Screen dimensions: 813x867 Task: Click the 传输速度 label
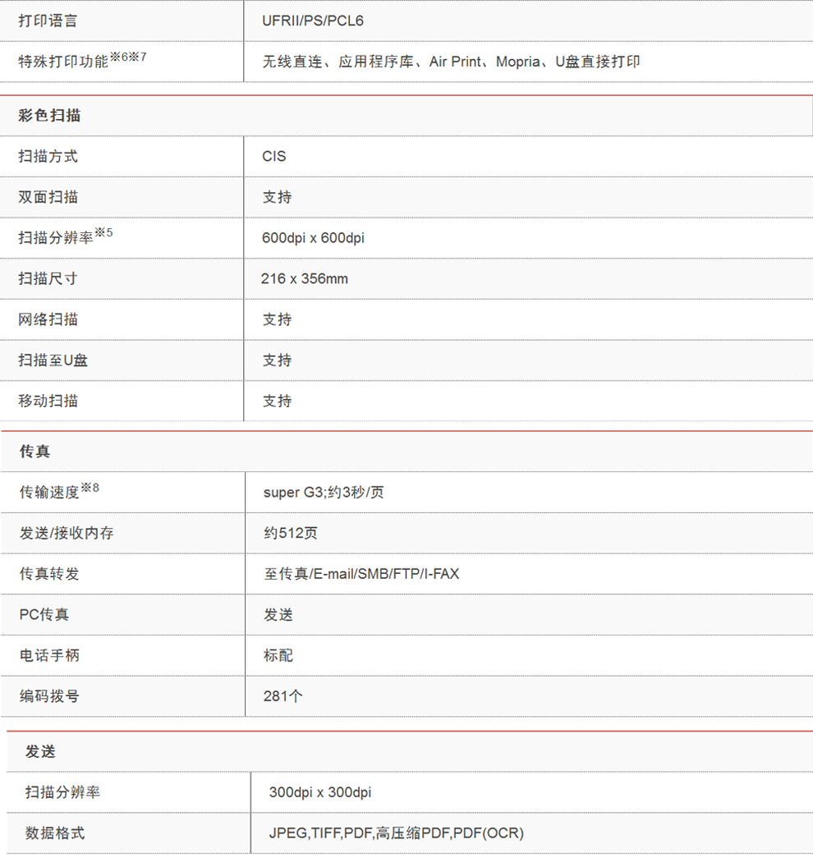(59, 491)
